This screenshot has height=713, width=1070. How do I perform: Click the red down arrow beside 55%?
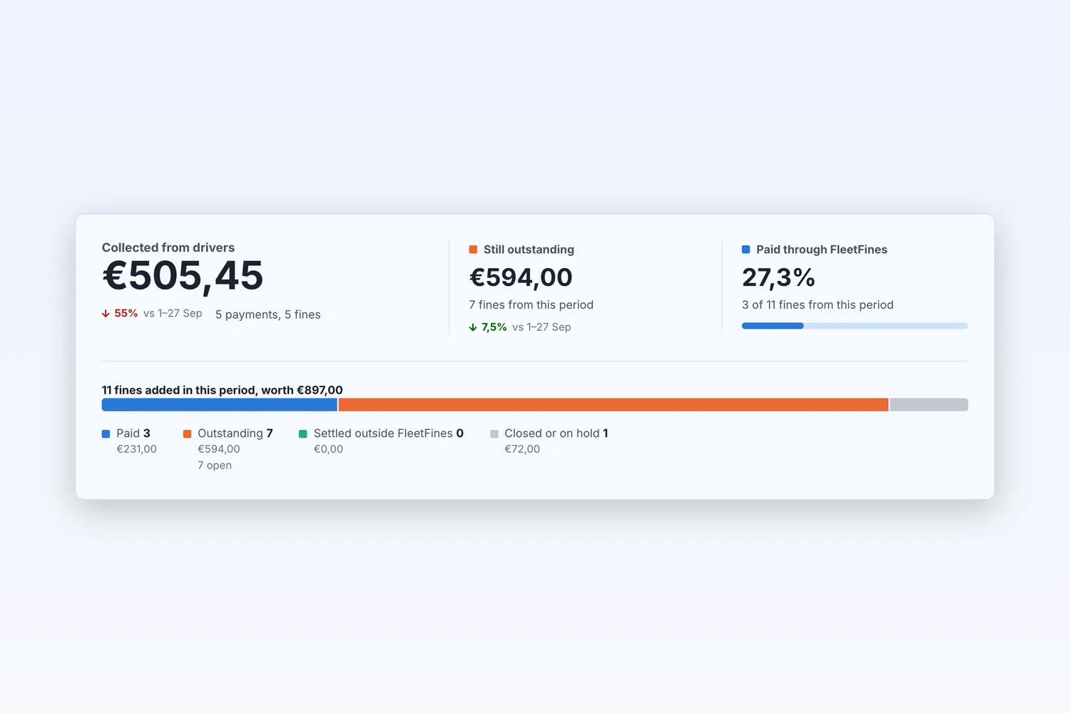click(x=106, y=314)
